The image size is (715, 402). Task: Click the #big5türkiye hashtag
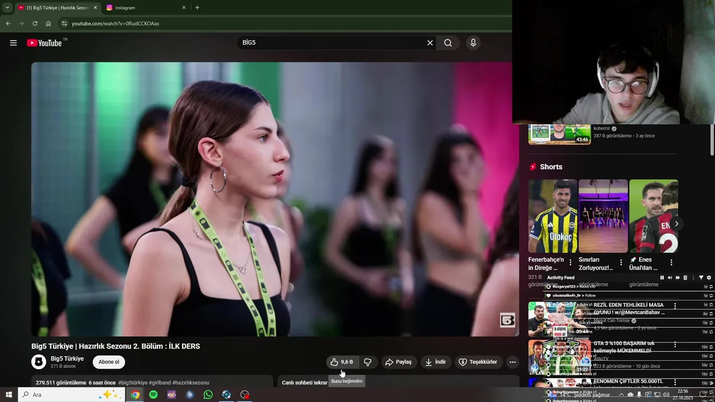(x=133, y=382)
